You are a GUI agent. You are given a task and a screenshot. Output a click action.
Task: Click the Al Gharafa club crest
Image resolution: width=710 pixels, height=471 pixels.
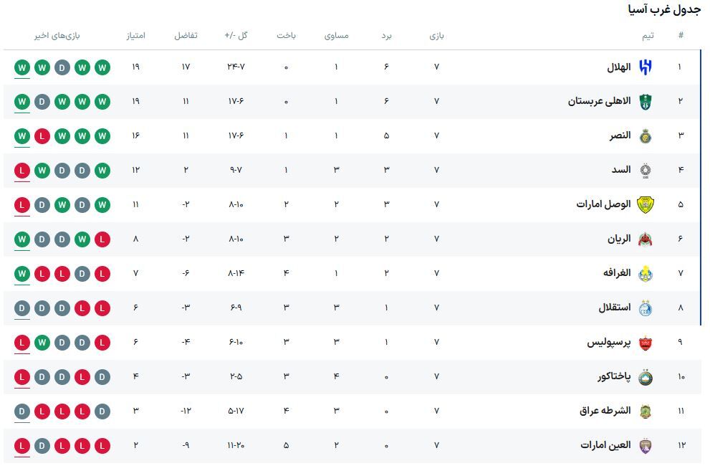pos(646,274)
